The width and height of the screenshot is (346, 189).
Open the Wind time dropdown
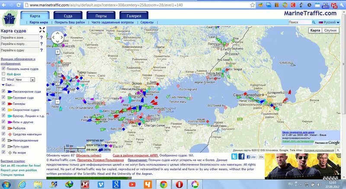click(x=25, y=80)
